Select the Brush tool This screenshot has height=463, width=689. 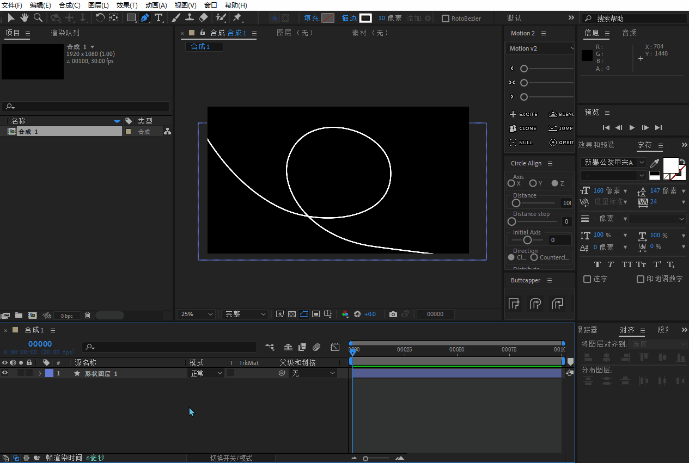click(176, 18)
